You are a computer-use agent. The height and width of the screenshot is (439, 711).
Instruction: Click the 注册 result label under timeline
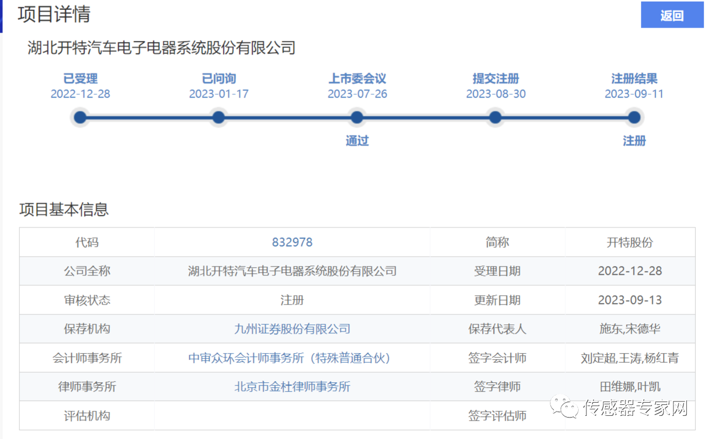[x=634, y=141]
